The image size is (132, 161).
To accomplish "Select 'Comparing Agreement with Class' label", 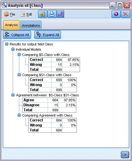I will pyautogui.click(x=47, y=115).
